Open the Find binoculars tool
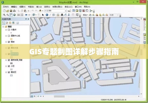 [x=62, y=15]
